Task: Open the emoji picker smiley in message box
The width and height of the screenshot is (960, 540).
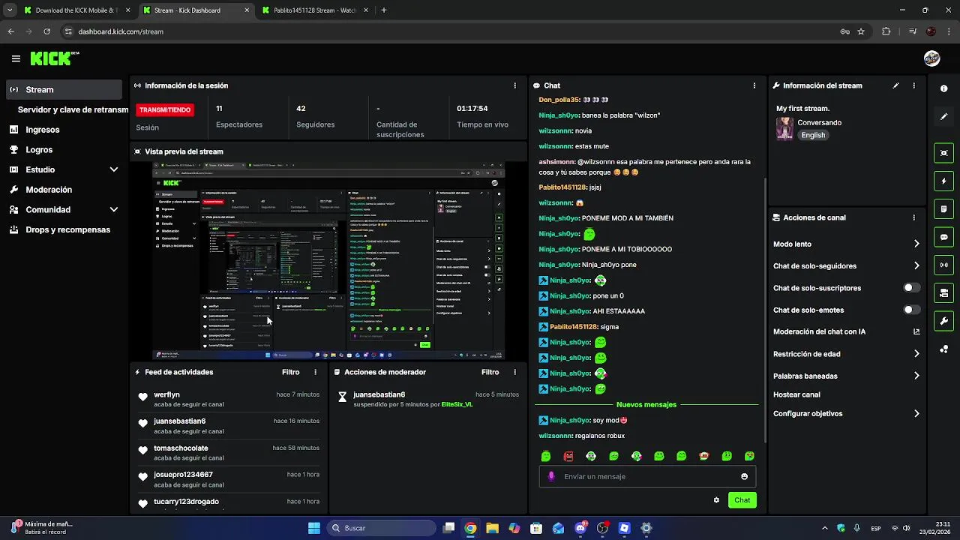Action: click(x=744, y=476)
